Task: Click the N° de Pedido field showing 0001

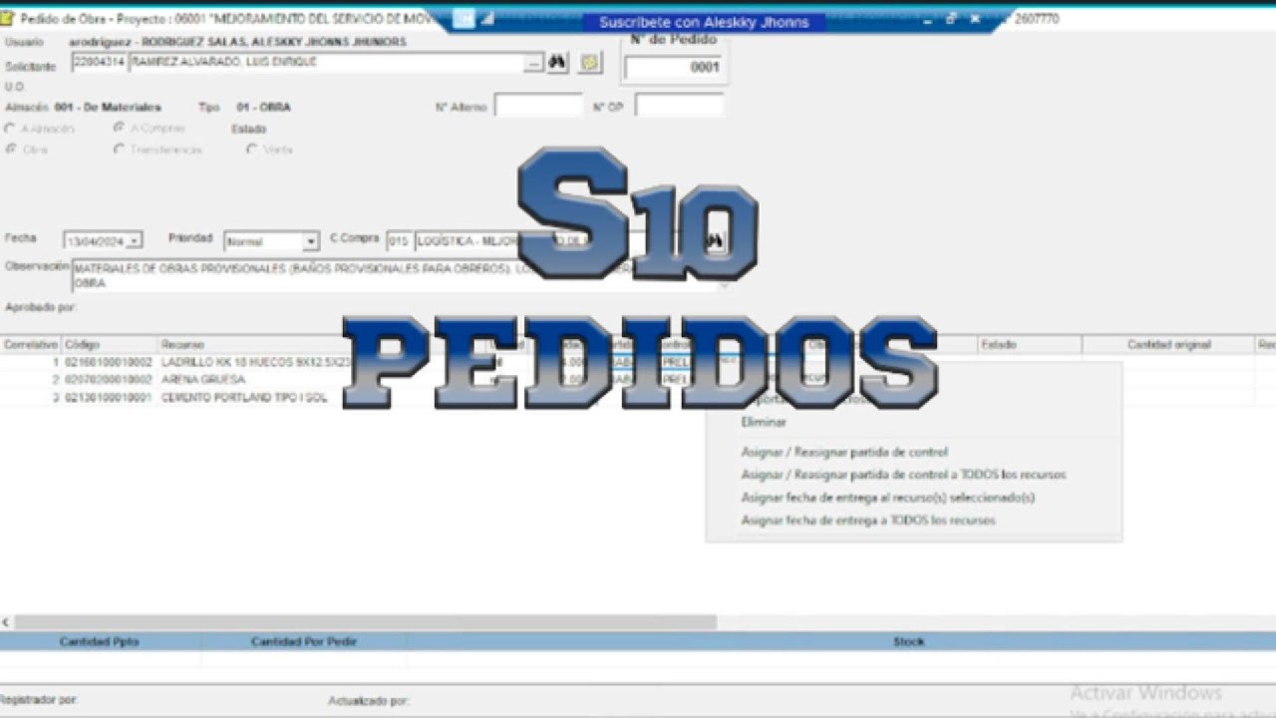Action: pyautogui.click(x=673, y=68)
